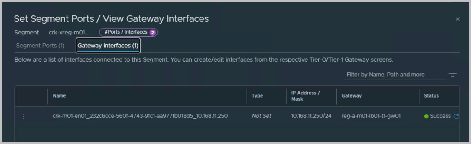Click the purple count badge showing 2
The image size is (471, 144).
(153, 32)
